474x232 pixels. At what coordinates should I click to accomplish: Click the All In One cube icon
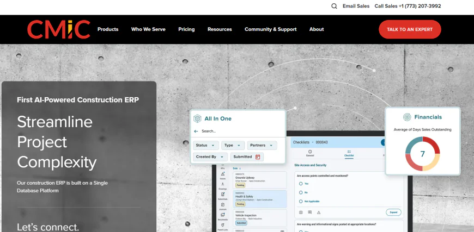(x=197, y=118)
